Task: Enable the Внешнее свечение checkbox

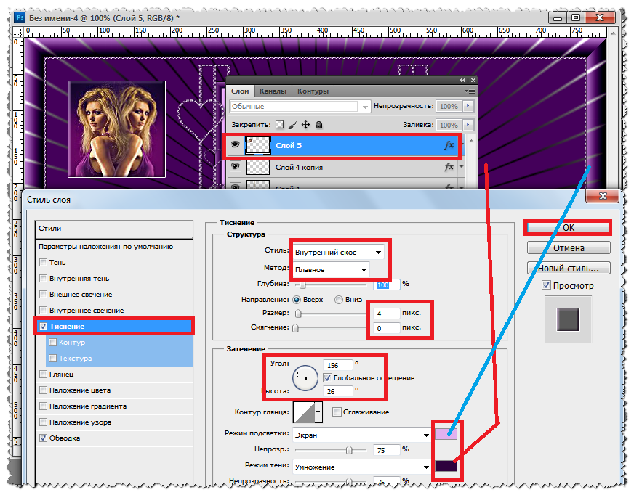Action: point(44,295)
